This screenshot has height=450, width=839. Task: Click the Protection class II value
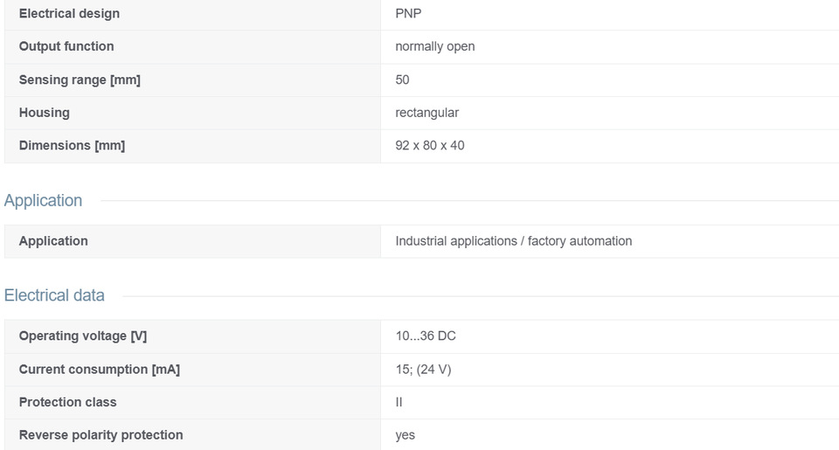click(399, 402)
